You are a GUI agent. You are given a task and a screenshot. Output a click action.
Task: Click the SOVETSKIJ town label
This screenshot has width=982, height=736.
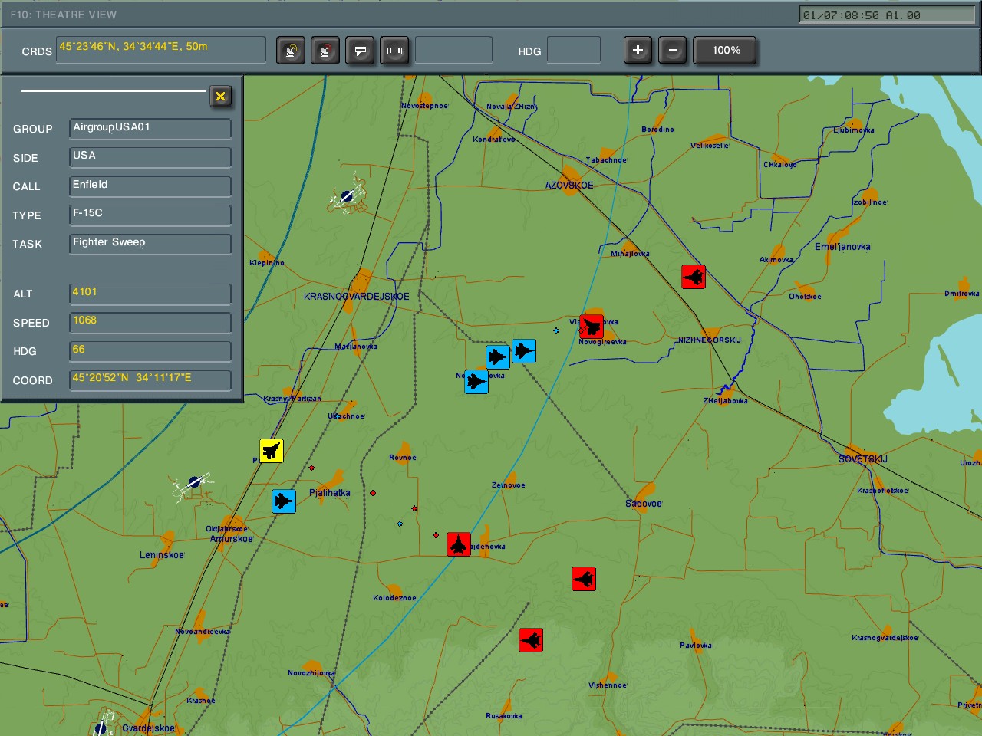click(863, 459)
